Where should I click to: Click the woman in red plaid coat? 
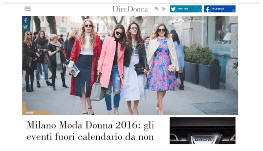coord(85,65)
